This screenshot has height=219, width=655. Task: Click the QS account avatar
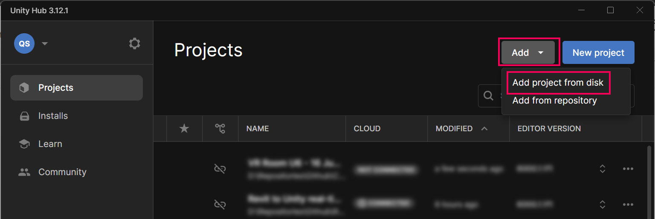click(x=24, y=43)
